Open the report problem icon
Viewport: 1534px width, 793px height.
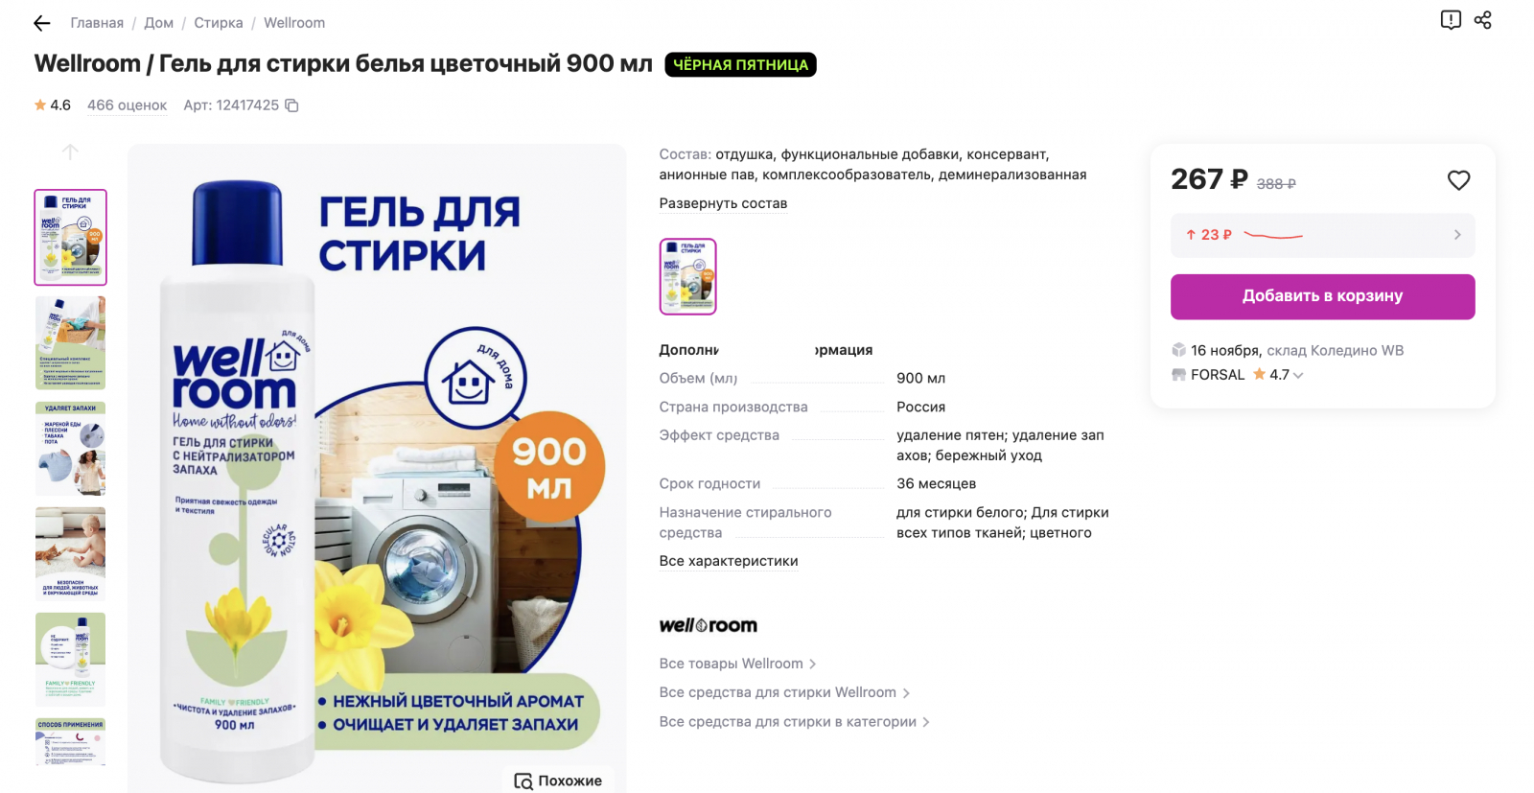tap(1451, 20)
